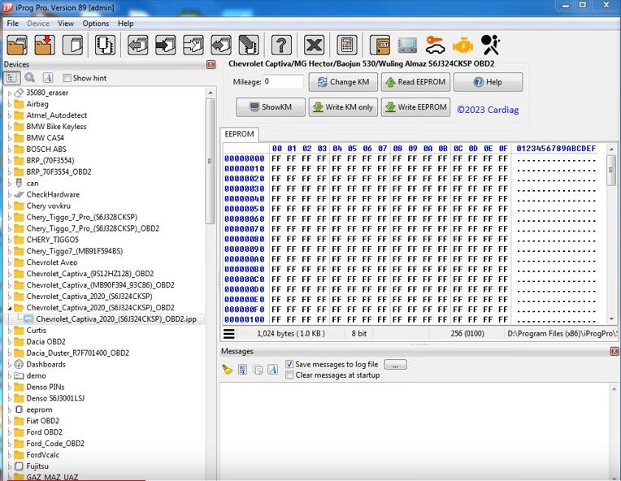Open the Help menu
The image size is (621, 481).
125,24
